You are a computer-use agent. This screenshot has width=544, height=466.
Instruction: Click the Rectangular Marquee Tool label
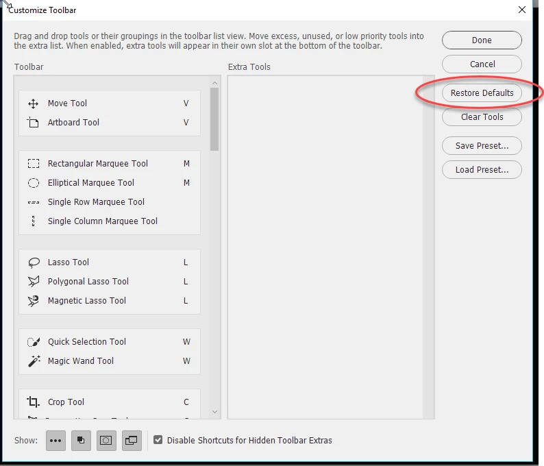tap(98, 163)
